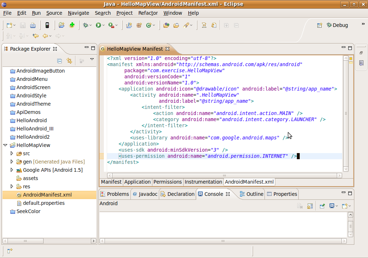Click the Search flashlight toolbar icon

[x=187, y=26]
